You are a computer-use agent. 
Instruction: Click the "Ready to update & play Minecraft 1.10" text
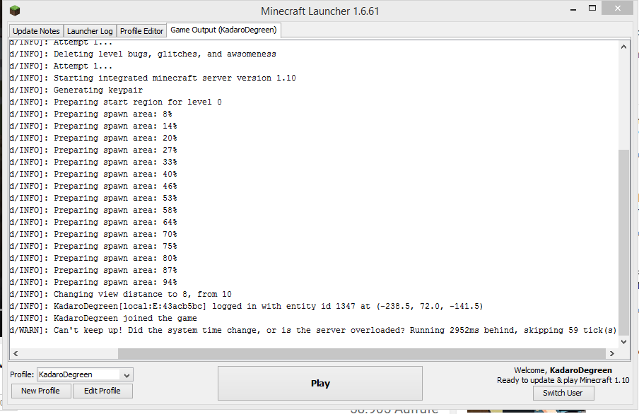tap(563, 380)
